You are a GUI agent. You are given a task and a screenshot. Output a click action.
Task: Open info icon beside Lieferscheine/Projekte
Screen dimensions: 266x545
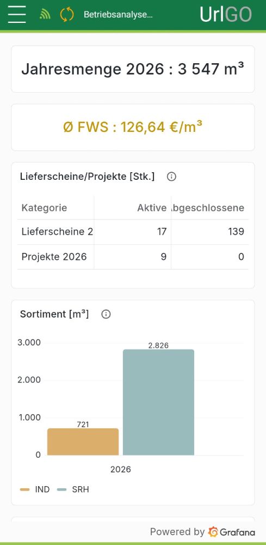click(x=171, y=177)
